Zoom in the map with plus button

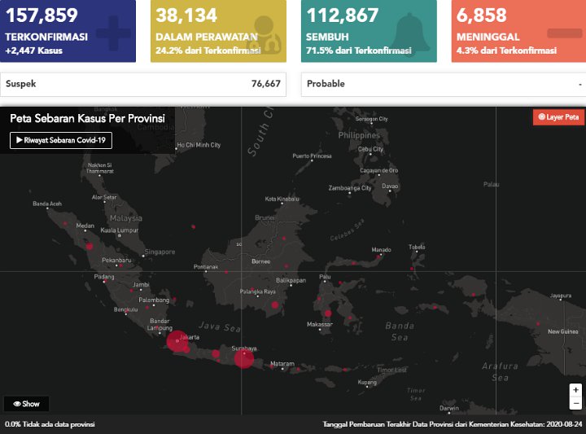coord(575,390)
